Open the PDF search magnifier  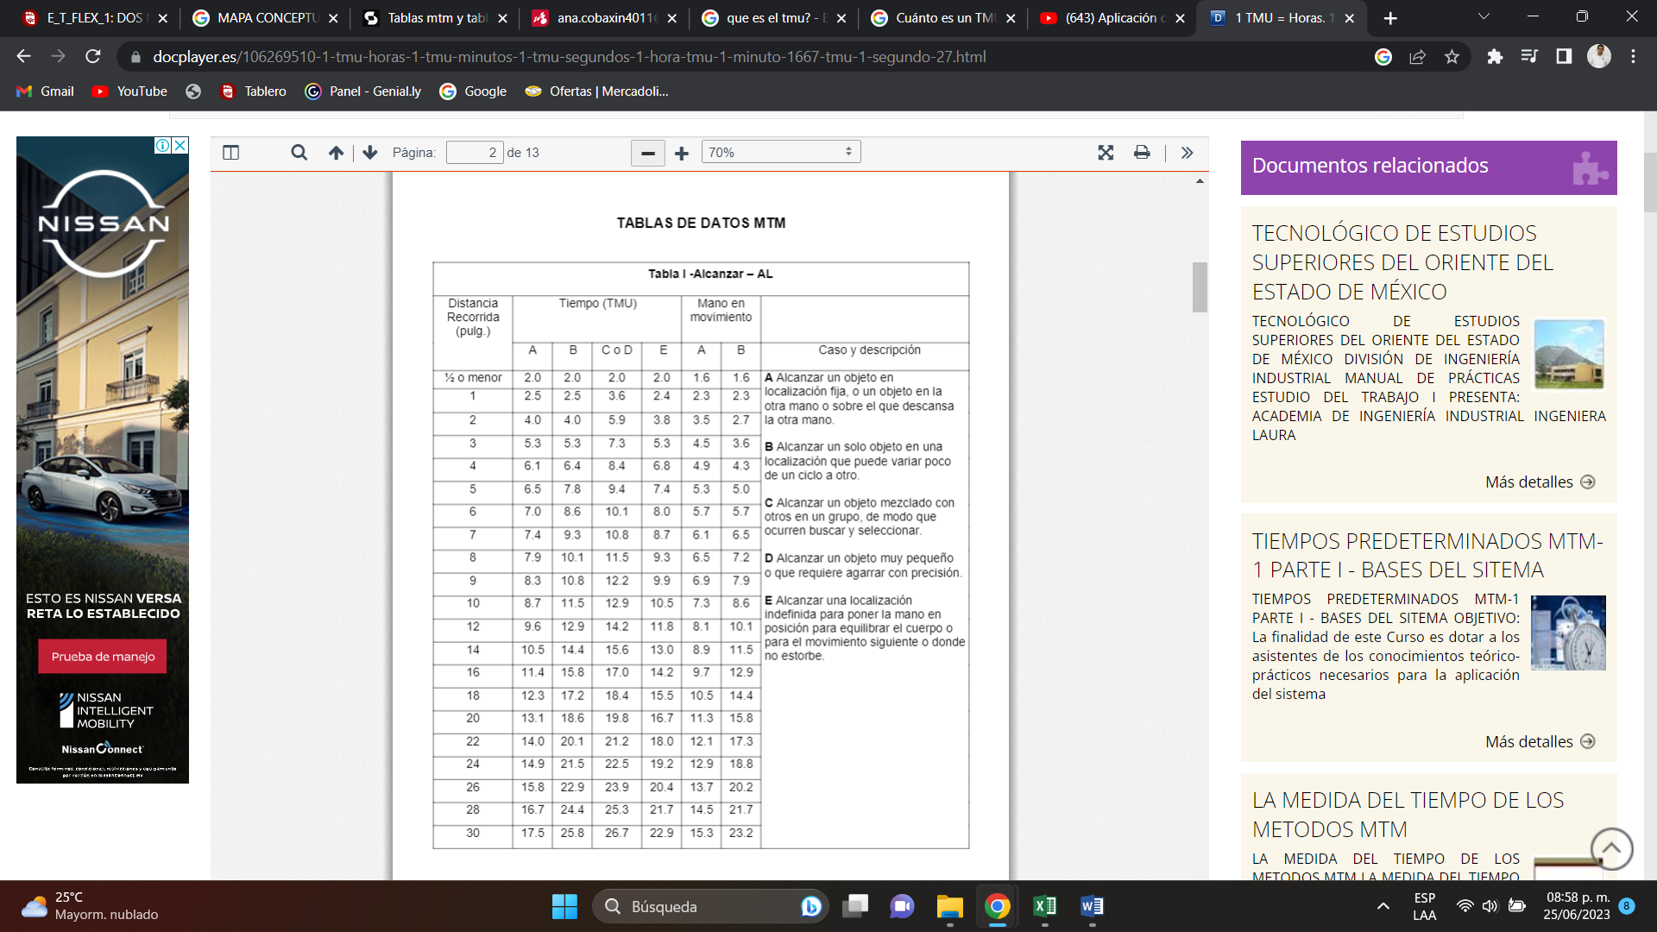tap(299, 153)
